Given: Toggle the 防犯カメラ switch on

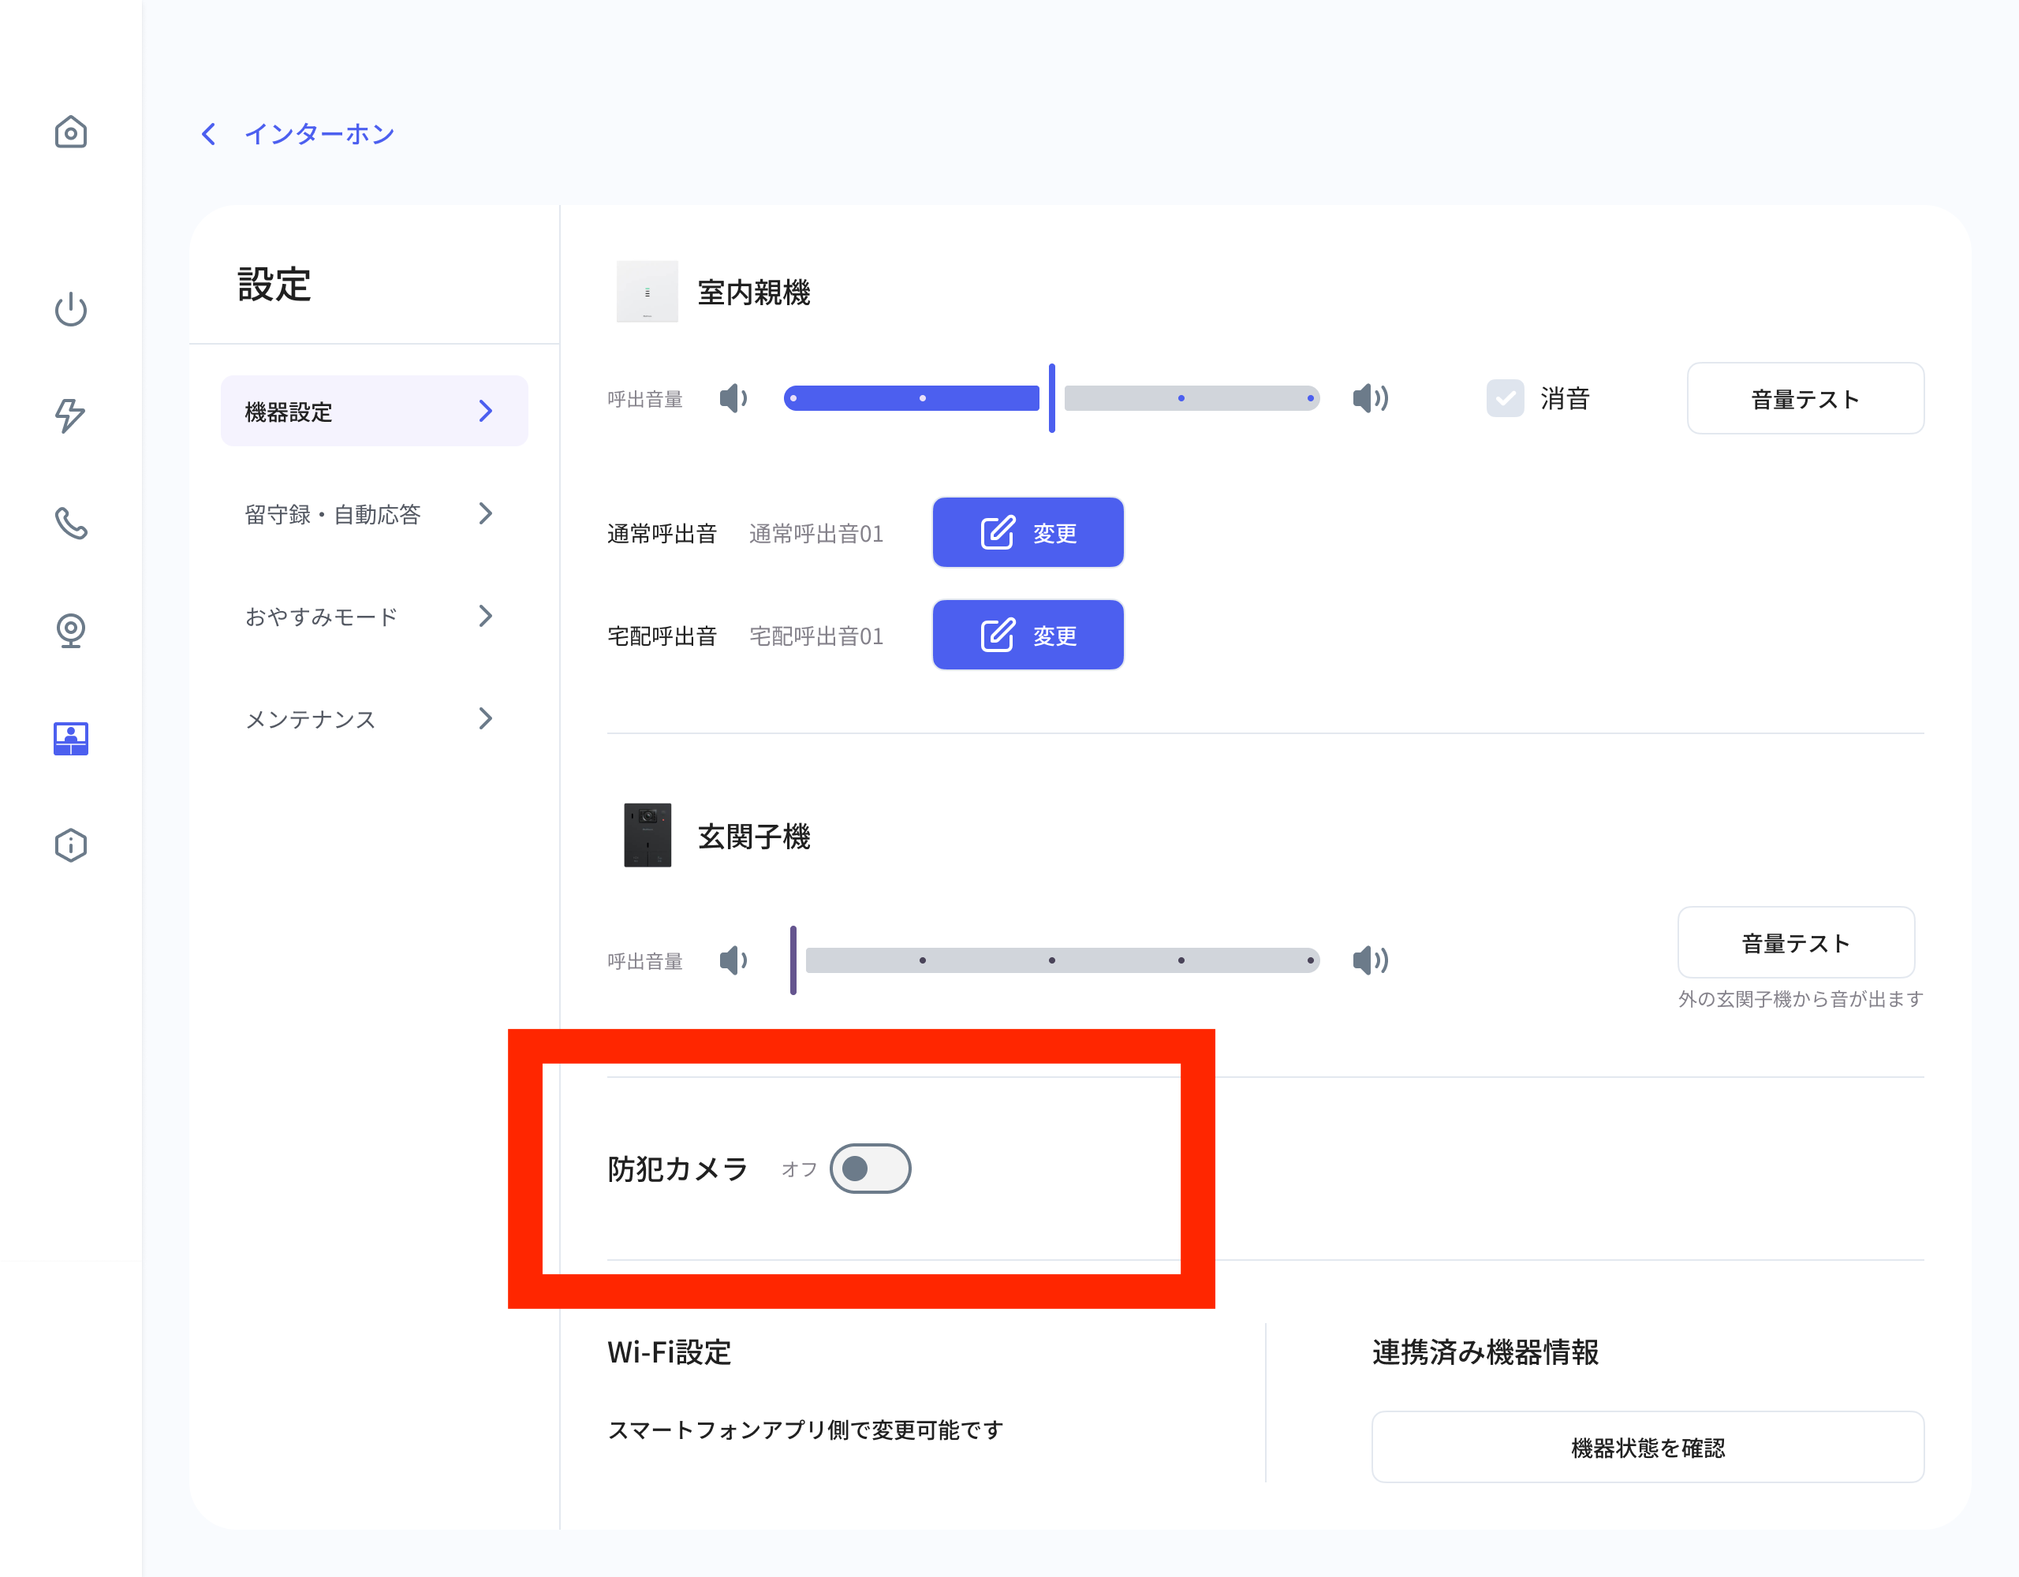Looking at the screenshot, I should (x=870, y=1169).
